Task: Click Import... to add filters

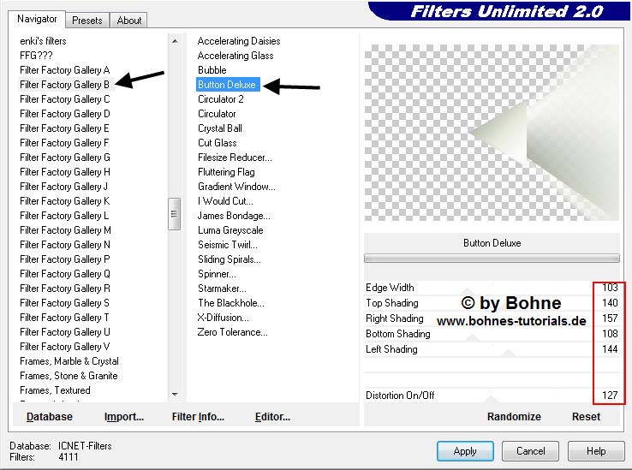Action: [x=124, y=417]
